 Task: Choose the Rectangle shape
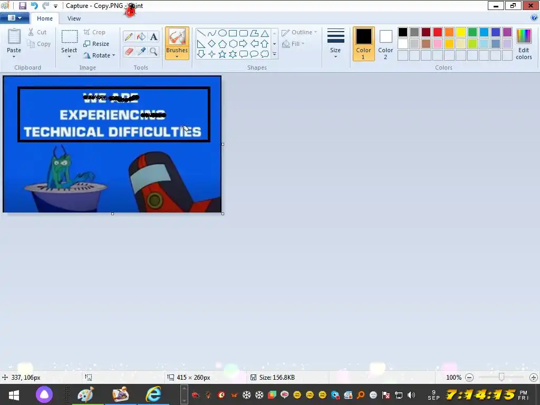coord(233,33)
